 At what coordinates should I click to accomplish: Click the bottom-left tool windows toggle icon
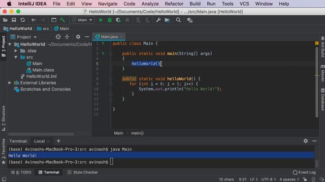4,179
